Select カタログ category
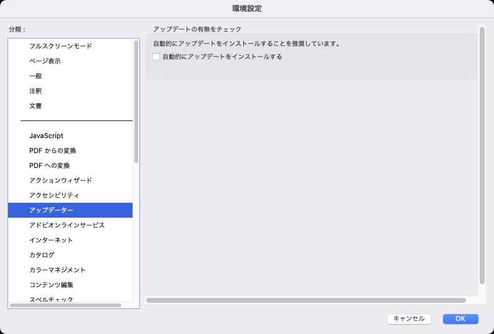The image size is (494, 334). (x=70, y=255)
